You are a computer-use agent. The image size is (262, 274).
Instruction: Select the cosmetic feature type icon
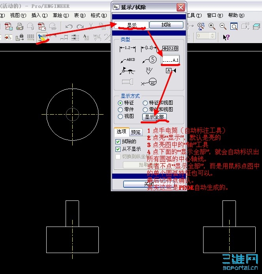point(128,82)
